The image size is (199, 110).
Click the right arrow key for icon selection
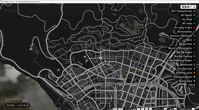[151, 109]
